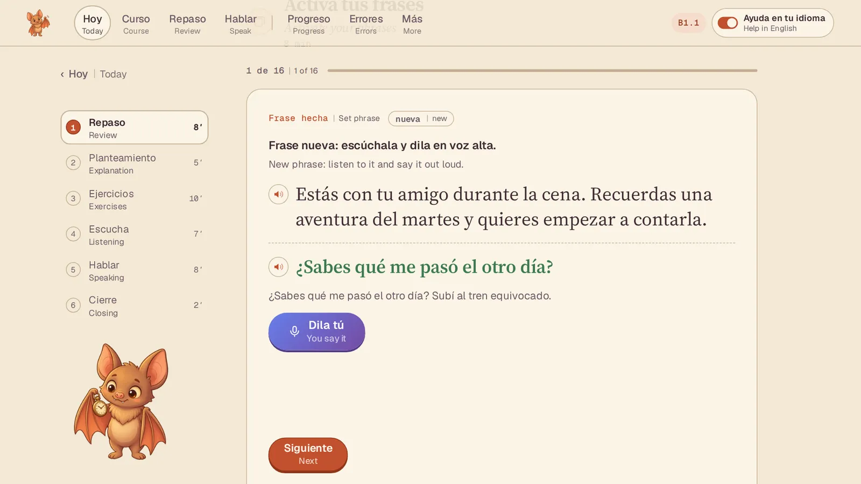Open the Hablar / Speak nav tab
The width and height of the screenshot is (861, 484).
[x=241, y=24]
